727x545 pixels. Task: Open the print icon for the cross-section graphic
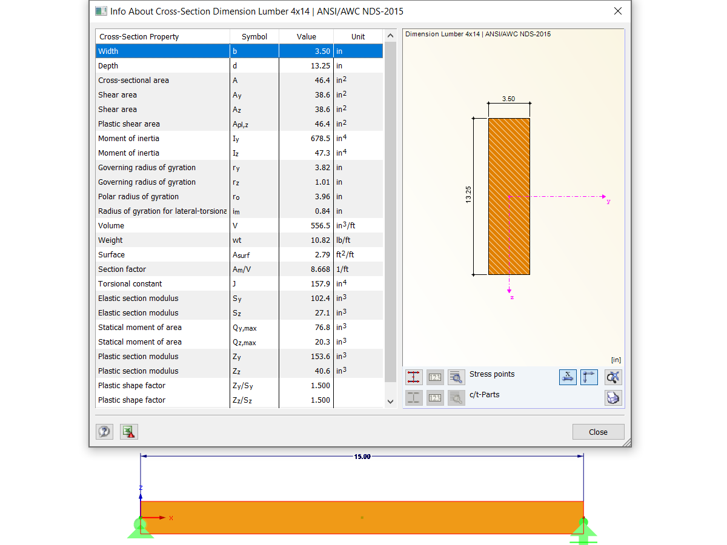pyautogui.click(x=612, y=398)
